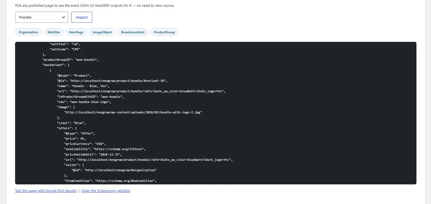Click the "priceCurrency": "USD" line
Image resolution: width=431 pixels, height=204 pixels.
85,144
